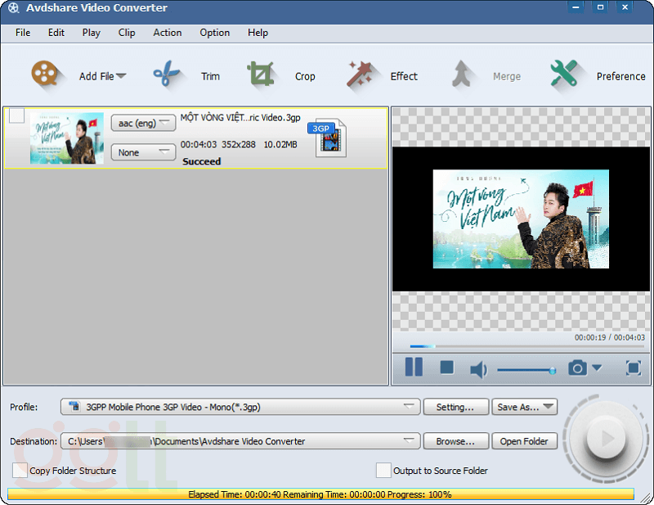
Task: Take a snapshot with camera icon
Action: [x=577, y=368]
